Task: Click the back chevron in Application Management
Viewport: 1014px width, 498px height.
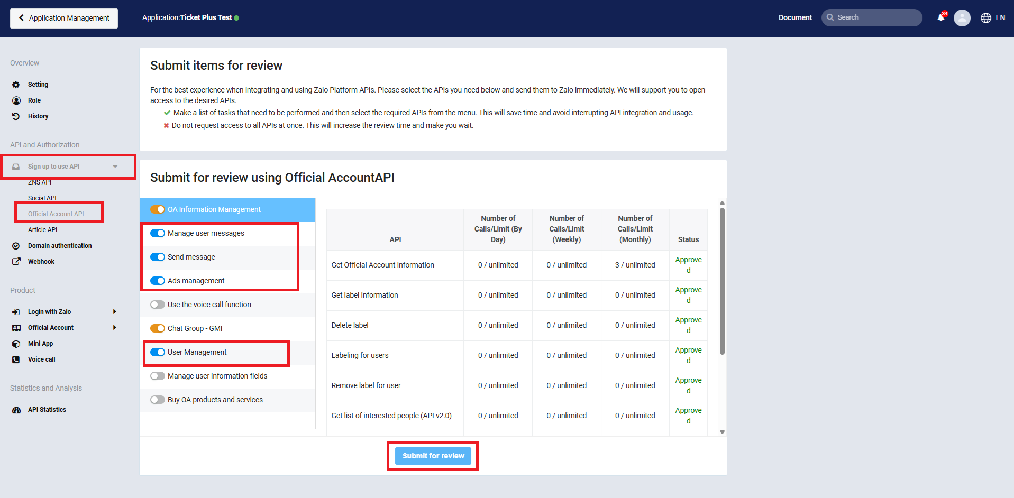Action: (x=21, y=18)
